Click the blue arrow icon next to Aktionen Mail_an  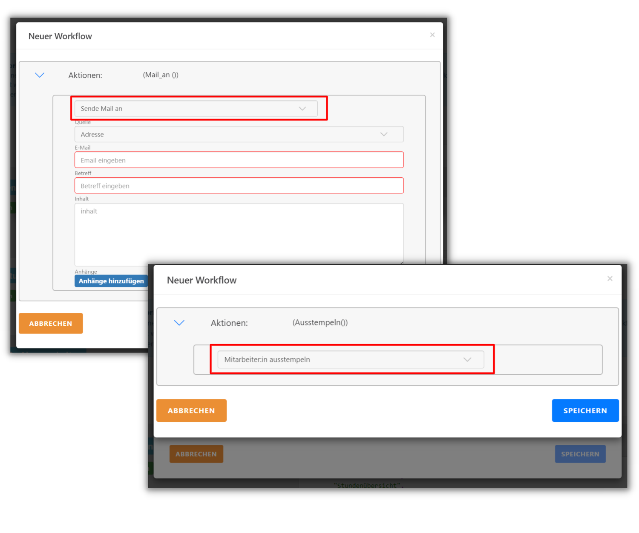(x=40, y=75)
